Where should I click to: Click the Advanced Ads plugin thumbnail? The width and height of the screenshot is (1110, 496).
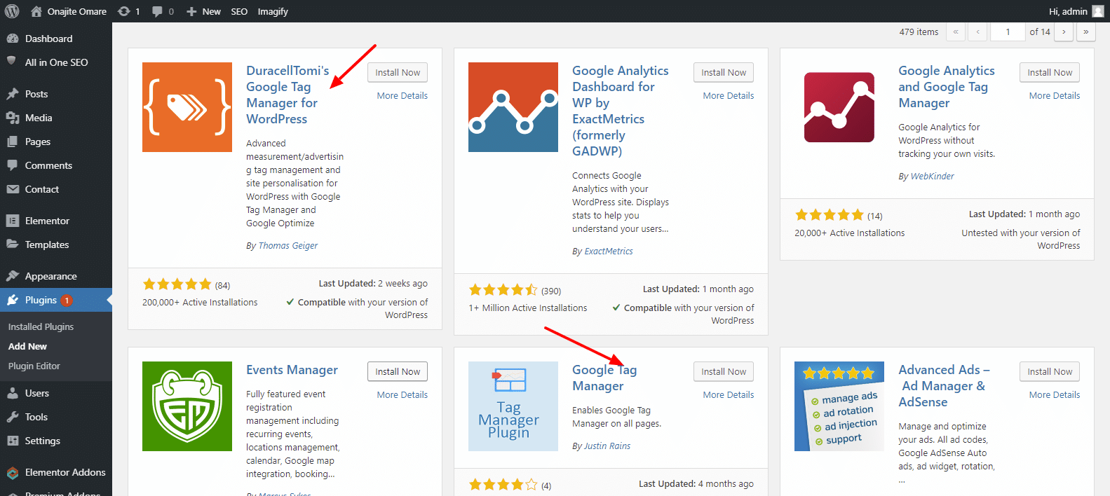(x=839, y=406)
